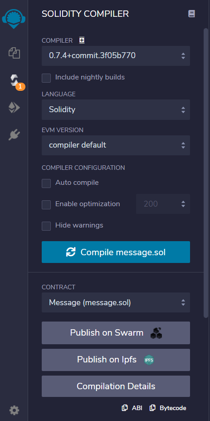Enable Include nightly builds checkbox

[46, 78]
